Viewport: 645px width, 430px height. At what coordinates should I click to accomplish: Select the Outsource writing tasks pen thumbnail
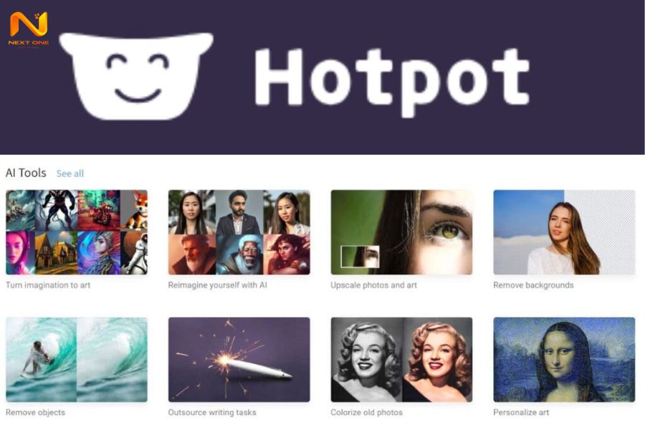(239, 360)
